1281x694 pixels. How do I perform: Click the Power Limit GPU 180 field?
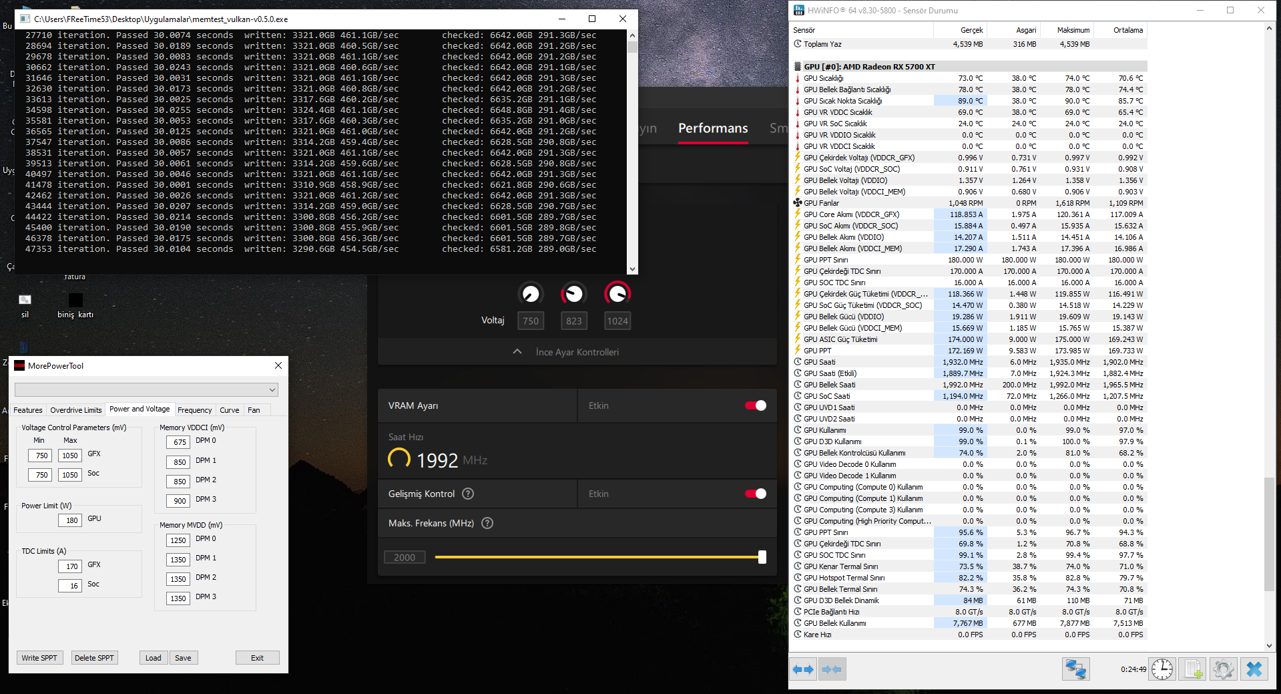coord(70,520)
